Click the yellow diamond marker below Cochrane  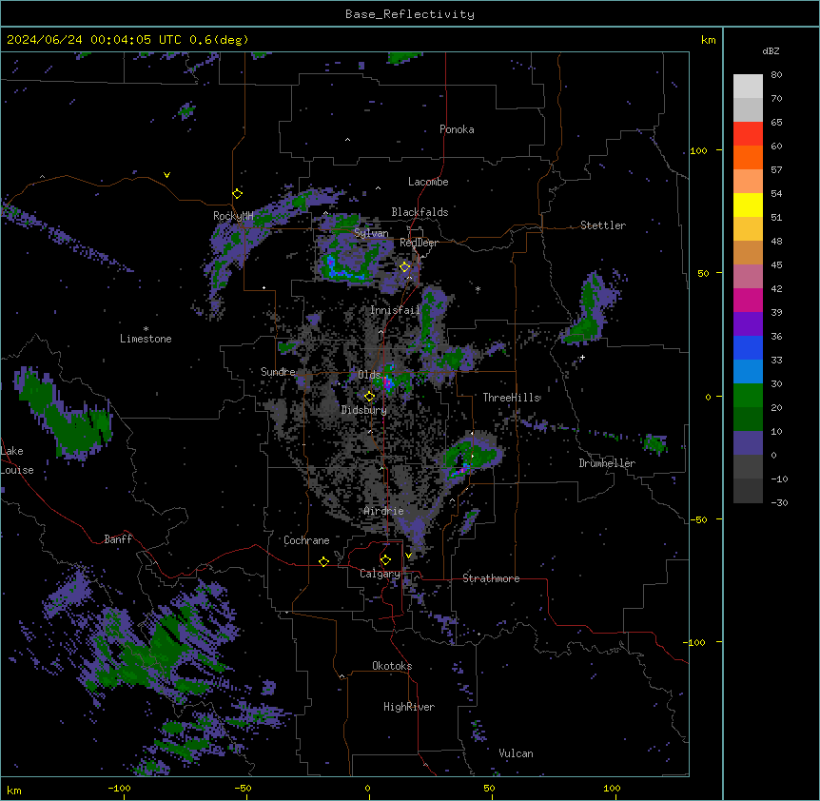[x=323, y=561]
